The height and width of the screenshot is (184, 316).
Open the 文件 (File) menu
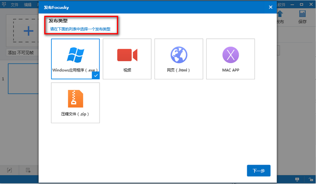coord(15,5)
